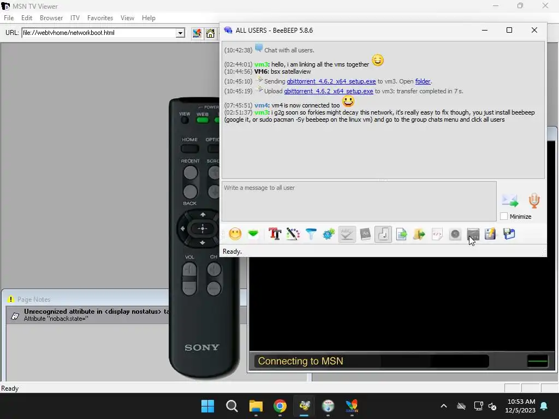Select the Unrecognized attribute page note

click(88, 315)
